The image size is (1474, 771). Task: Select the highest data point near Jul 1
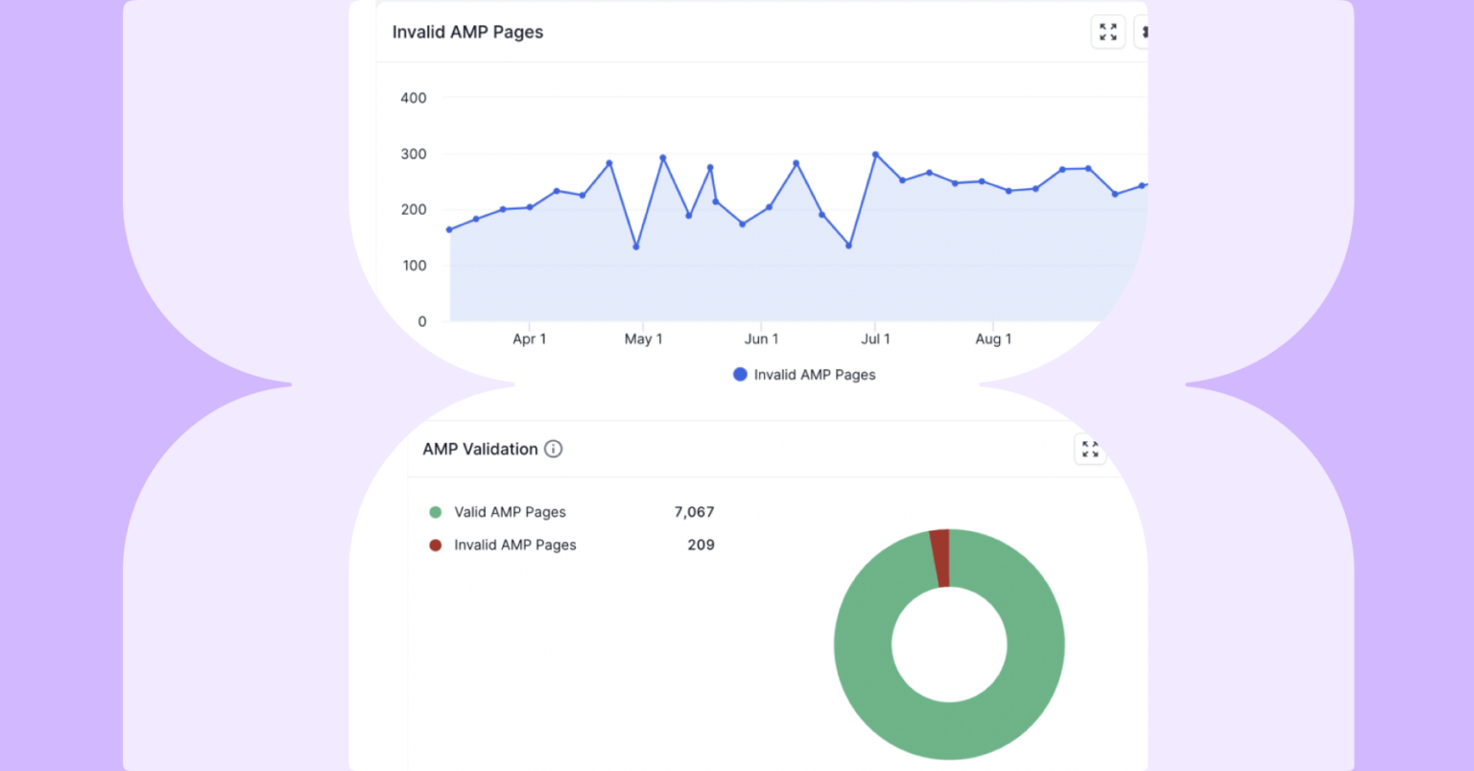point(875,153)
